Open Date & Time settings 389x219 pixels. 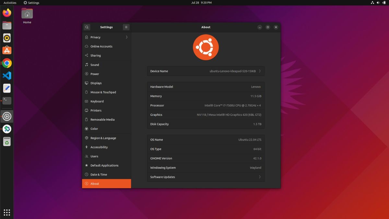tap(106, 175)
